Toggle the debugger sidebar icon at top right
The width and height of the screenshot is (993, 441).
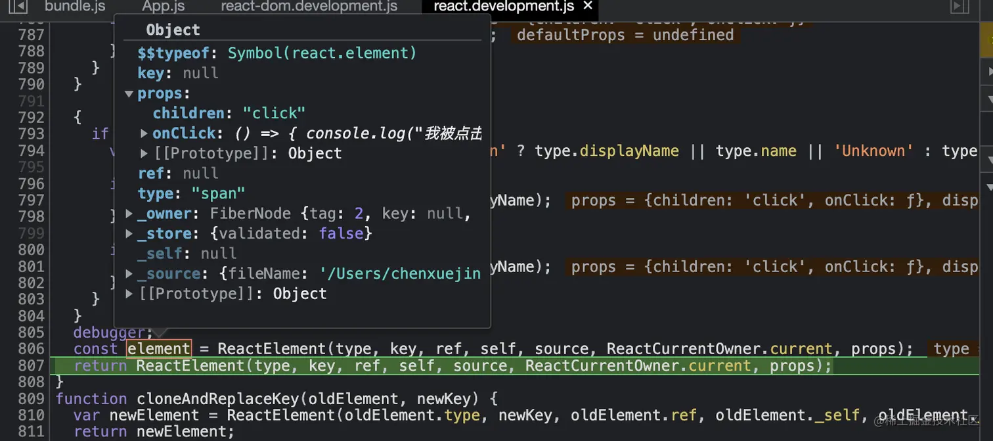tap(960, 7)
